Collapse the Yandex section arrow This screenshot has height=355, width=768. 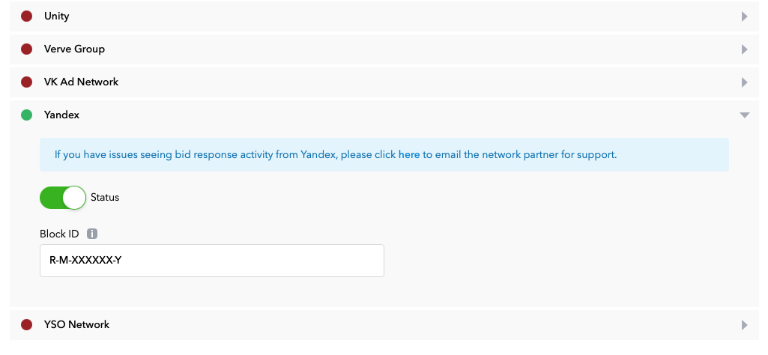point(745,115)
